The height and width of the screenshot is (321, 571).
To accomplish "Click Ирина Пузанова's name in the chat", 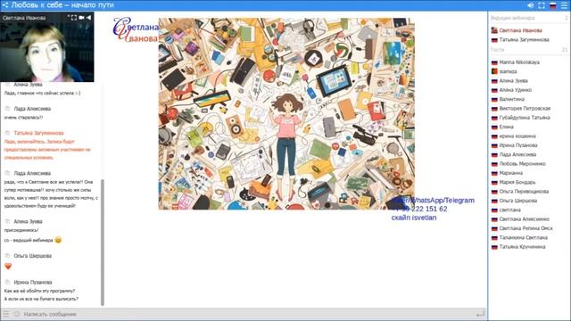I will 33,283.
